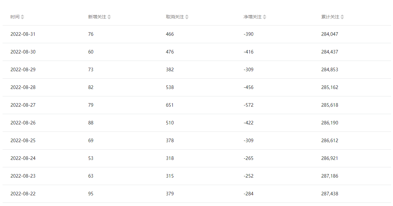Sort by 新增关注 column sort icon
Viewport: 393px width, 206px height.
tap(109, 17)
